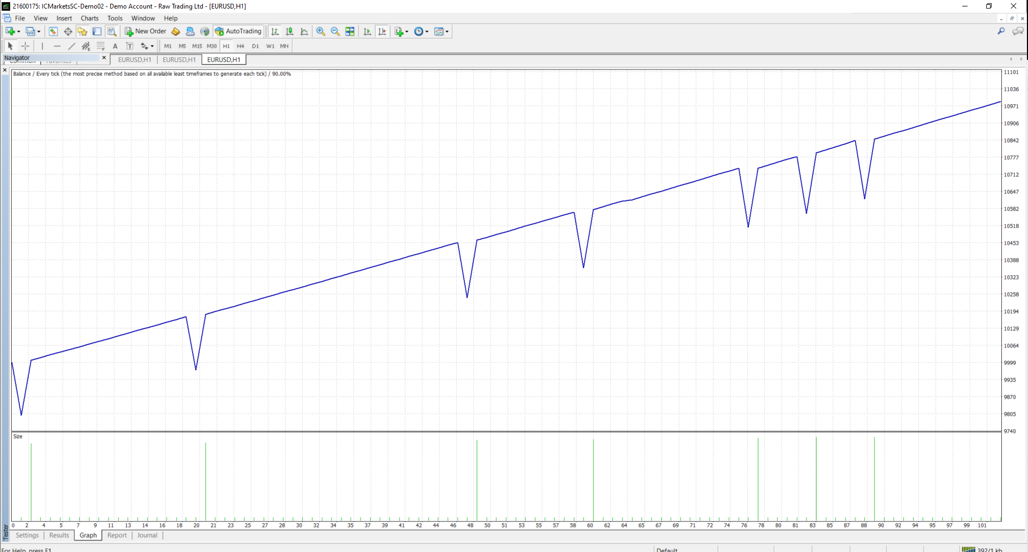
Task: Open the Templates dropdown
Action: tap(447, 31)
